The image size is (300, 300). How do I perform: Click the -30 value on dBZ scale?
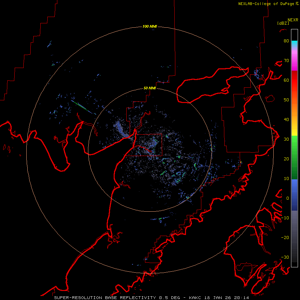coord(285,257)
